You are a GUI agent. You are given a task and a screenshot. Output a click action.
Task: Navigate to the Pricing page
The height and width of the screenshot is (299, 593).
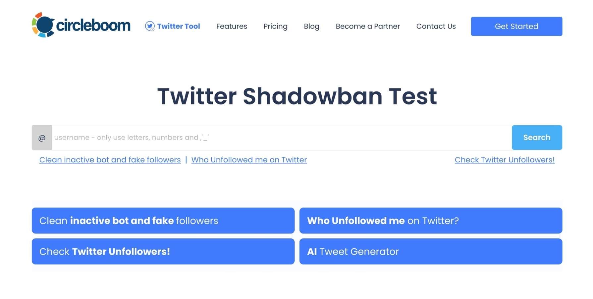[x=275, y=26]
